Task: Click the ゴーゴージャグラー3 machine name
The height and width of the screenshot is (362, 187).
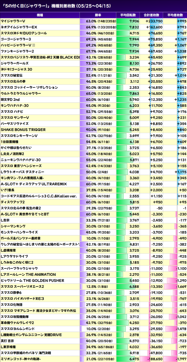Action: 16,39
